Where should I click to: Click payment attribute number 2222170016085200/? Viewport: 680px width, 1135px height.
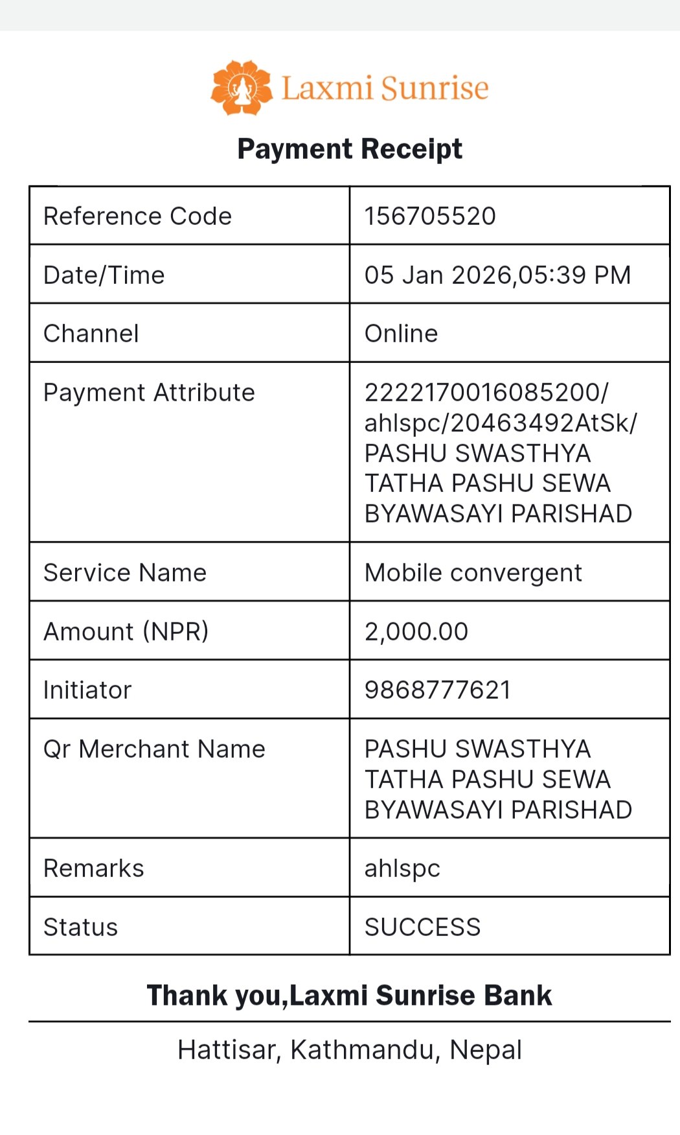(x=486, y=392)
